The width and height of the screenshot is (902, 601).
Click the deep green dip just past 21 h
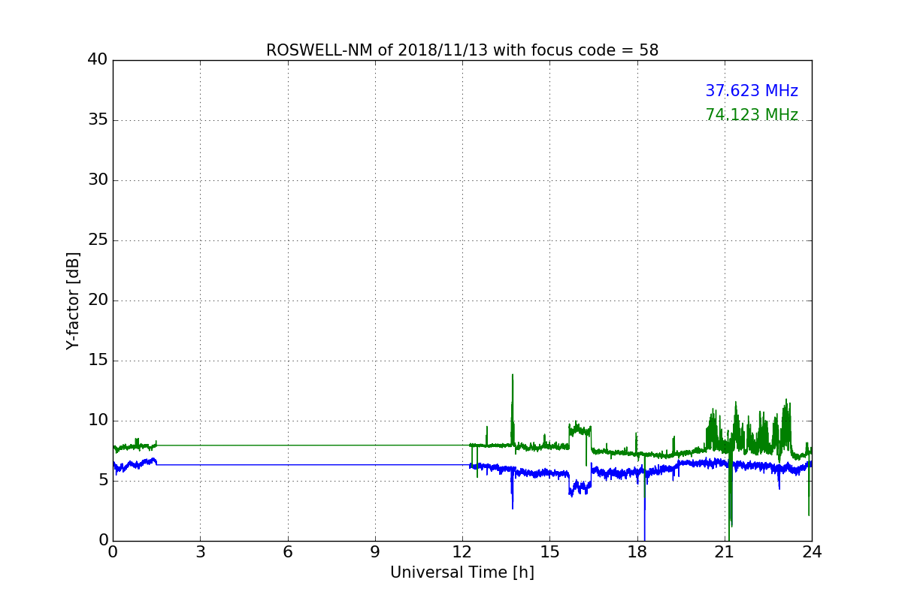pyautogui.click(x=728, y=496)
